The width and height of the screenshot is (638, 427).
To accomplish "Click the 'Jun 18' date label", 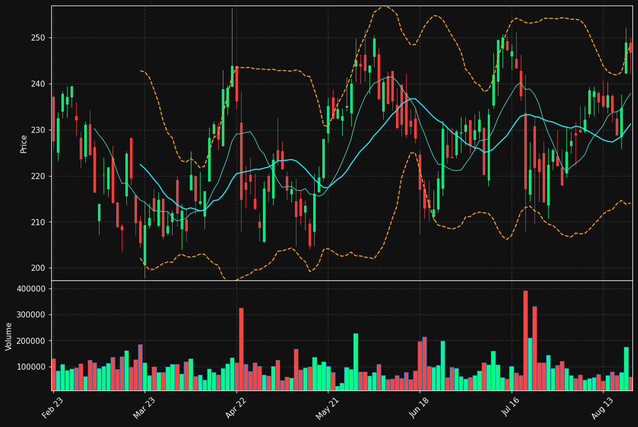I will 420,407.
